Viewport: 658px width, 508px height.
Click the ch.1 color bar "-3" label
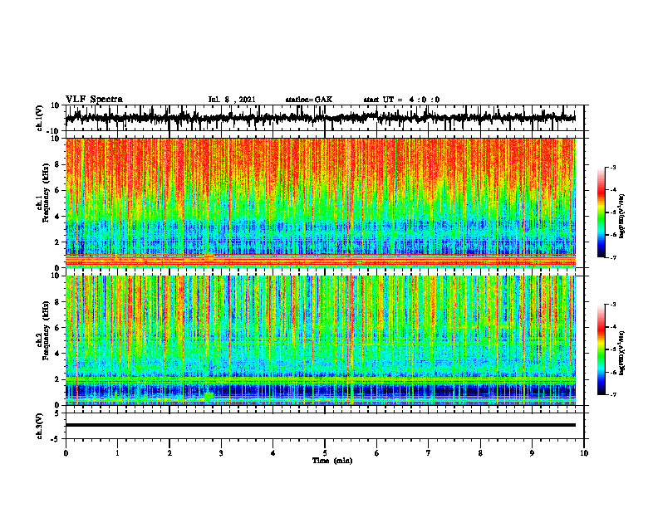613,167
